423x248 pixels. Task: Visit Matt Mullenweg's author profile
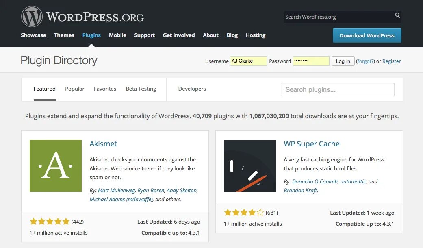click(x=116, y=190)
